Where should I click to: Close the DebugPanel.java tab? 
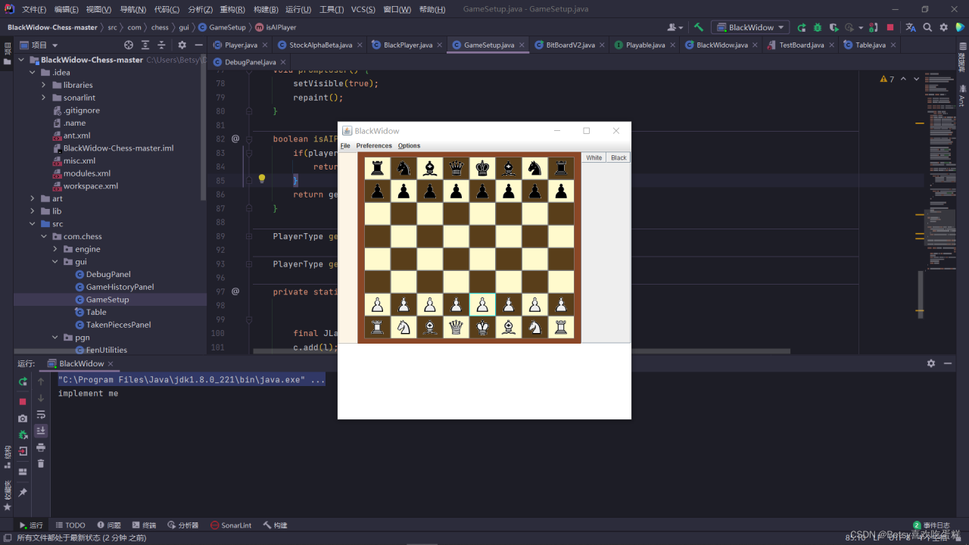coord(283,62)
